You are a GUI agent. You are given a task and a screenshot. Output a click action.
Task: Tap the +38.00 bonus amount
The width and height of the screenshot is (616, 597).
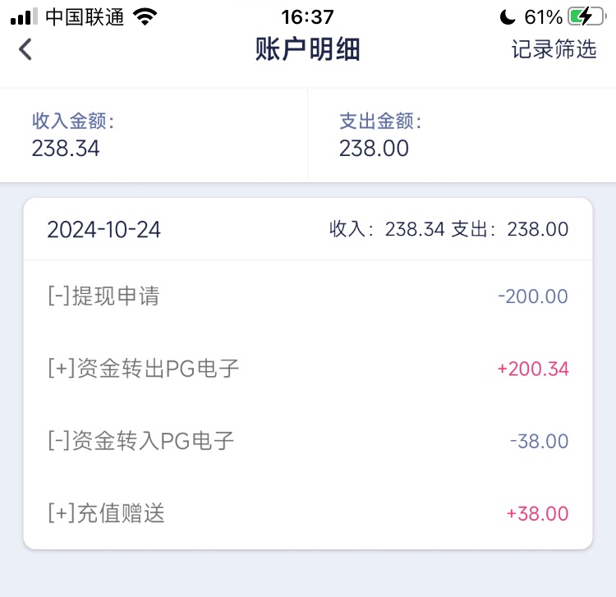click(537, 514)
